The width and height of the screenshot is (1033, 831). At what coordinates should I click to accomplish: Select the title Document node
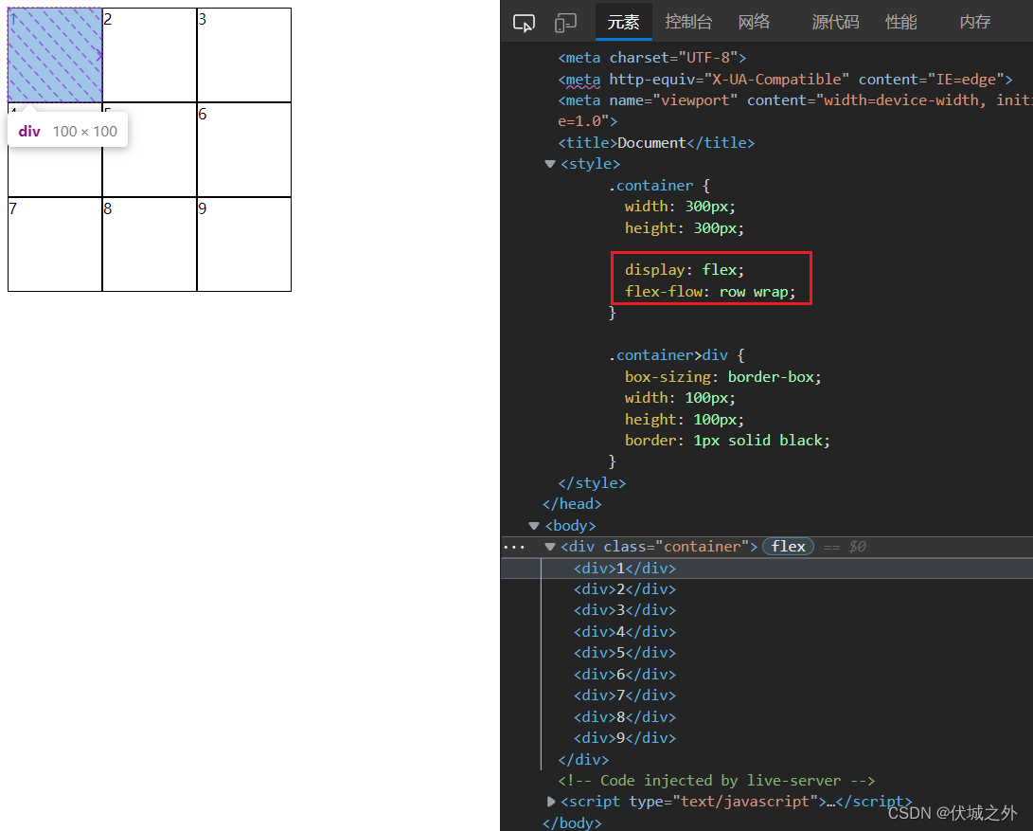(x=656, y=142)
